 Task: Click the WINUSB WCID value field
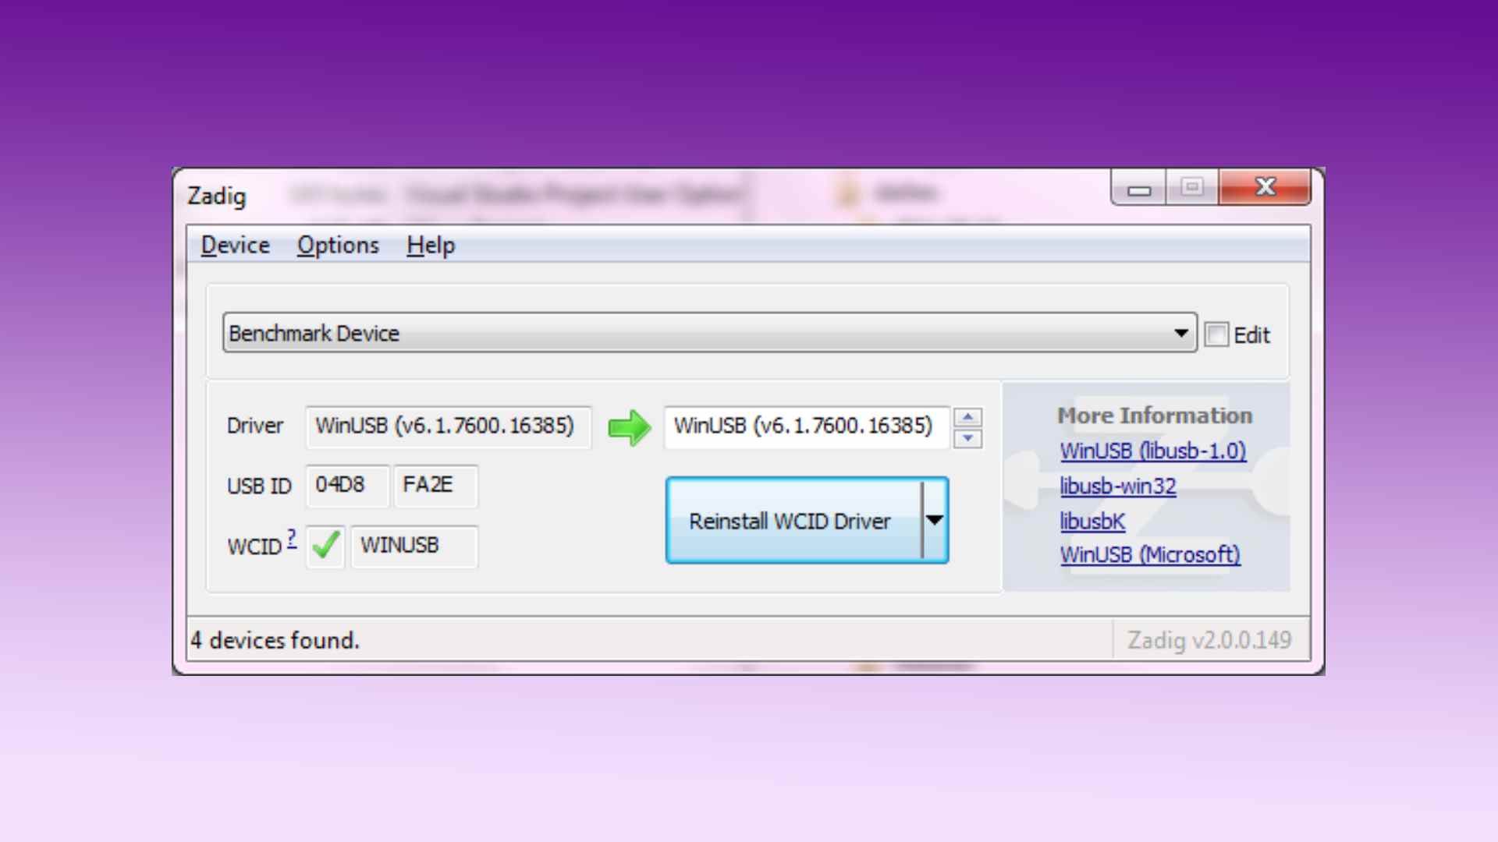point(414,546)
